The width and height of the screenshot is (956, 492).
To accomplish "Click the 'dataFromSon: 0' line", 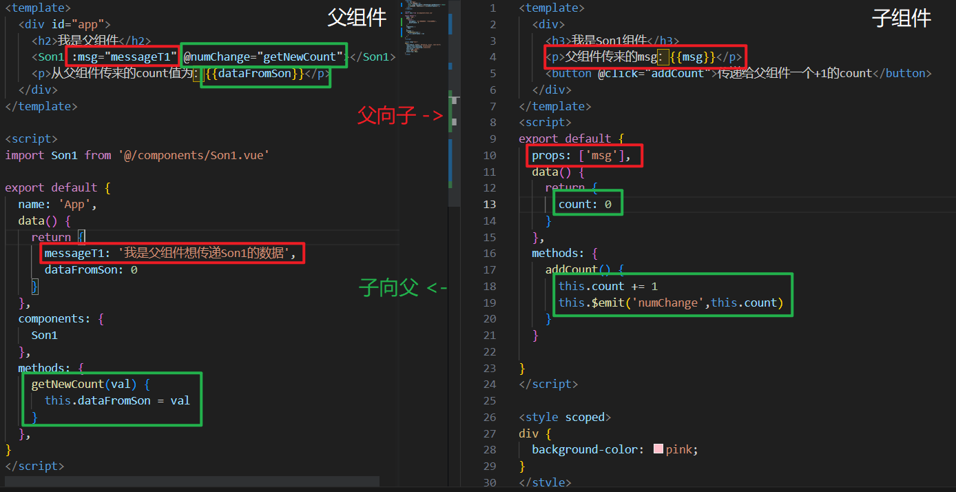I will pyautogui.click(x=91, y=269).
